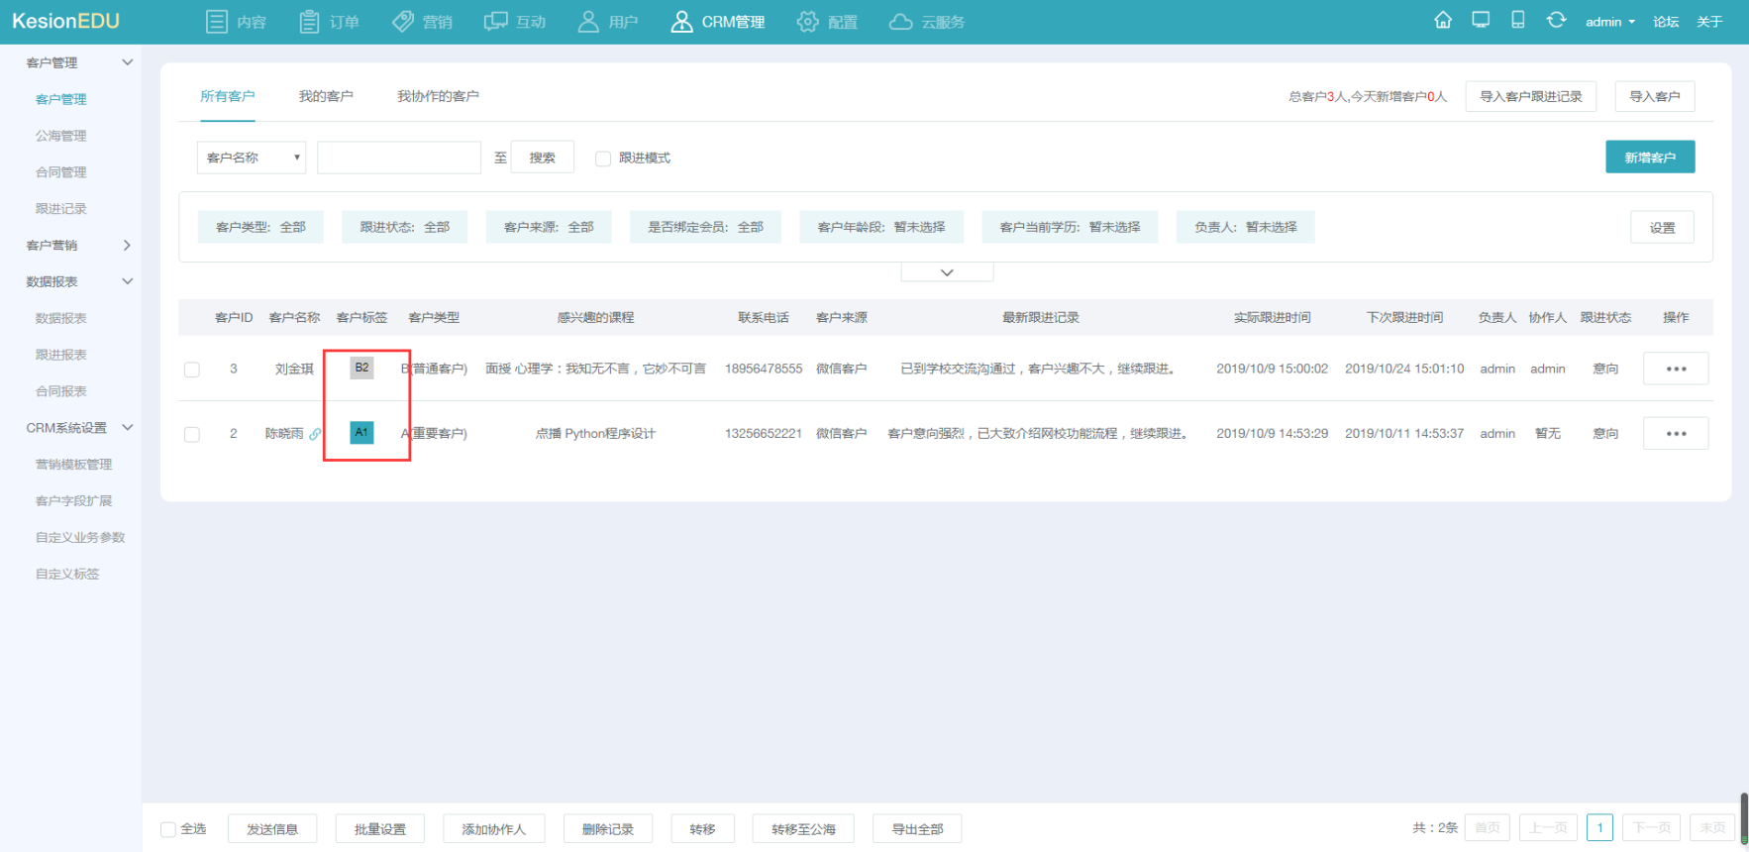Click the refresh cache icon
The height and width of the screenshot is (852, 1749).
pos(1556,20)
